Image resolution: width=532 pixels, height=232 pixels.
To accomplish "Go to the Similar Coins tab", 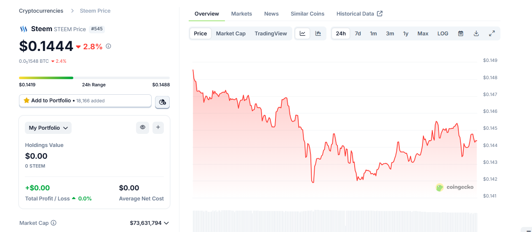I will click(x=307, y=14).
